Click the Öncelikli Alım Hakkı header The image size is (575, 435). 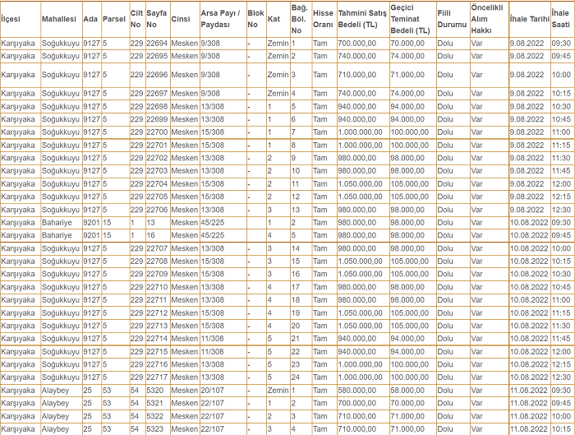pos(485,18)
